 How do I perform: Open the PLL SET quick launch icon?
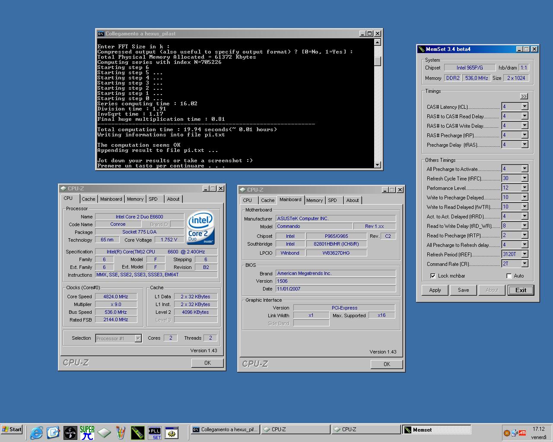pyautogui.click(x=155, y=433)
